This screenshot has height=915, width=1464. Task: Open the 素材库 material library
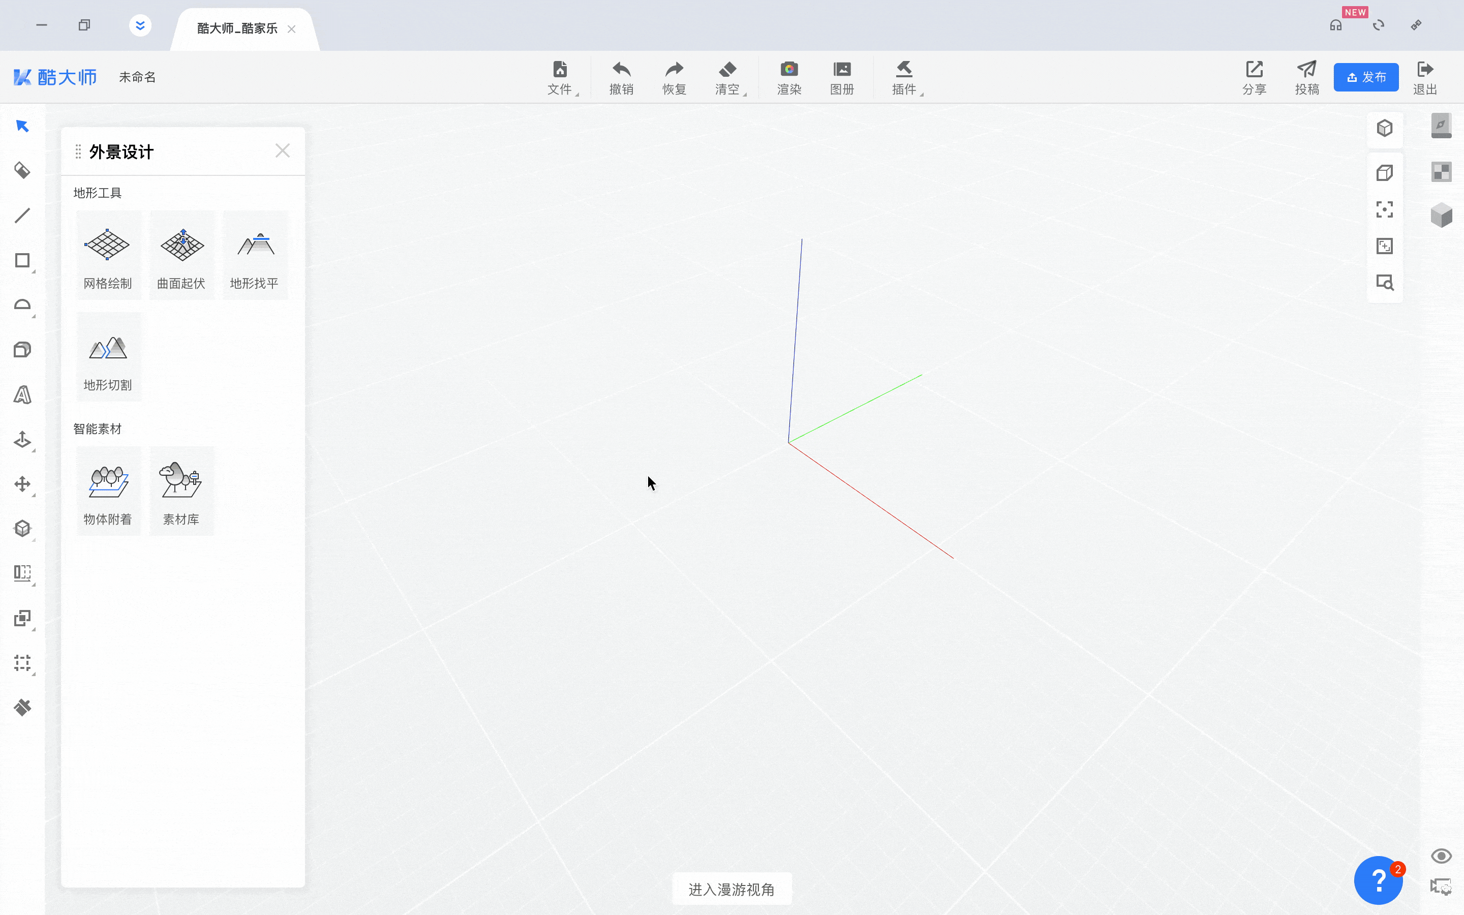tap(181, 492)
